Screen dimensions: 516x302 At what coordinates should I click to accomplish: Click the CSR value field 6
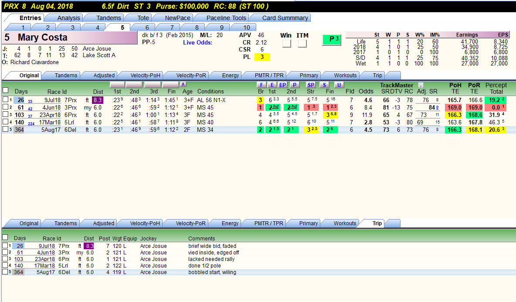(x=262, y=49)
